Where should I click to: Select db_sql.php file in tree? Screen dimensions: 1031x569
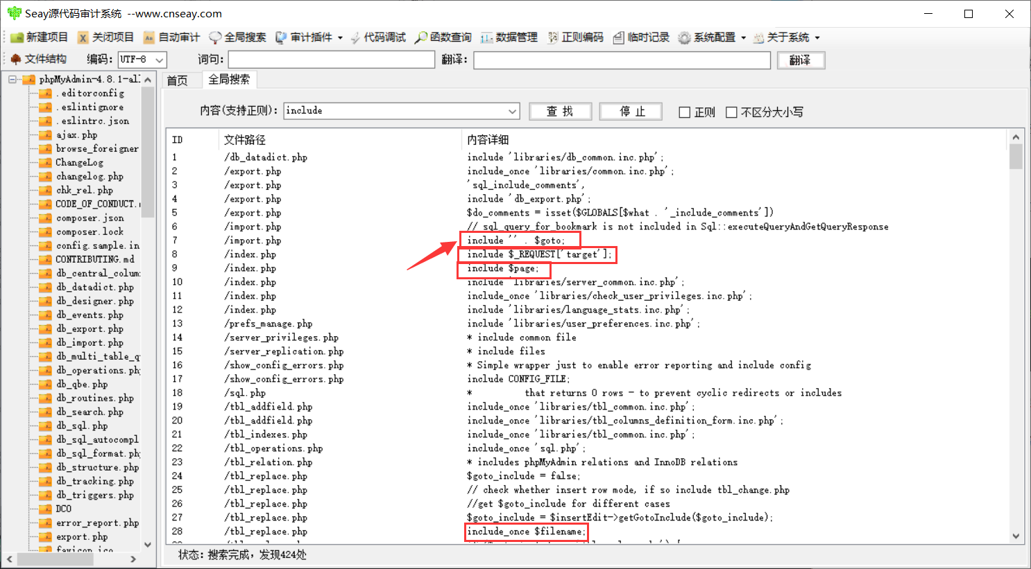click(x=82, y=426)
